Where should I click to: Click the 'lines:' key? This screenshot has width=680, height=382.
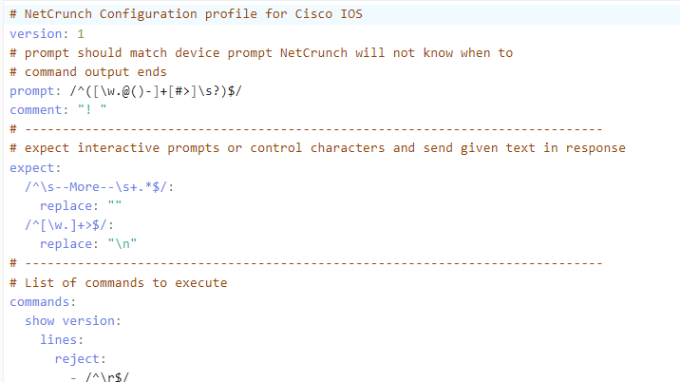point(62,340)
